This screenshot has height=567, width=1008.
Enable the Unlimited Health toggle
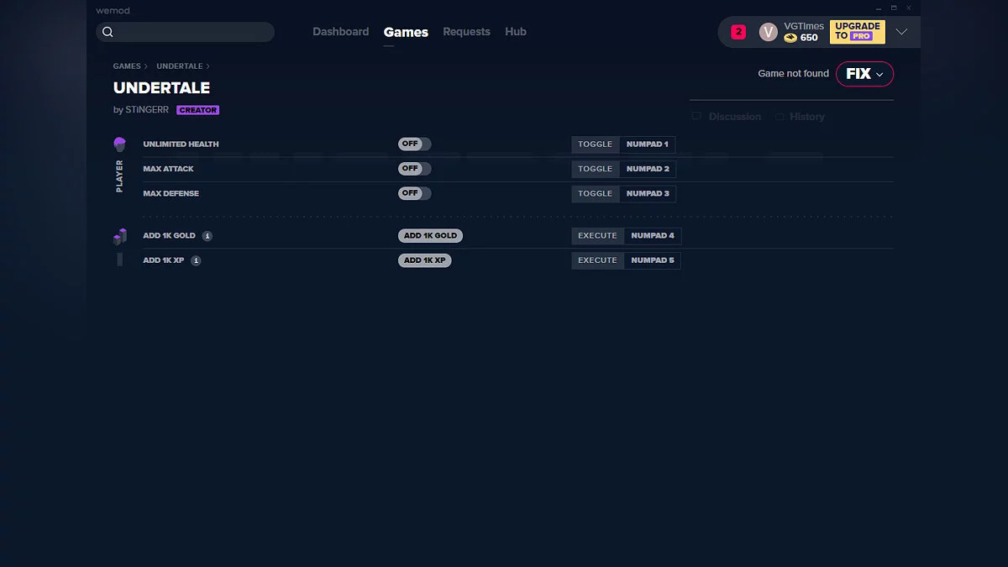414,144
